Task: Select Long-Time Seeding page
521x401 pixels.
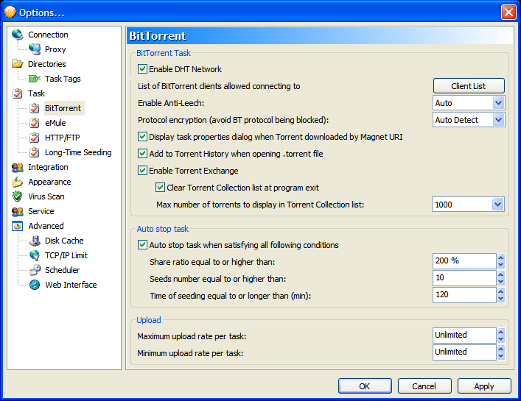Action: (78, 152)
